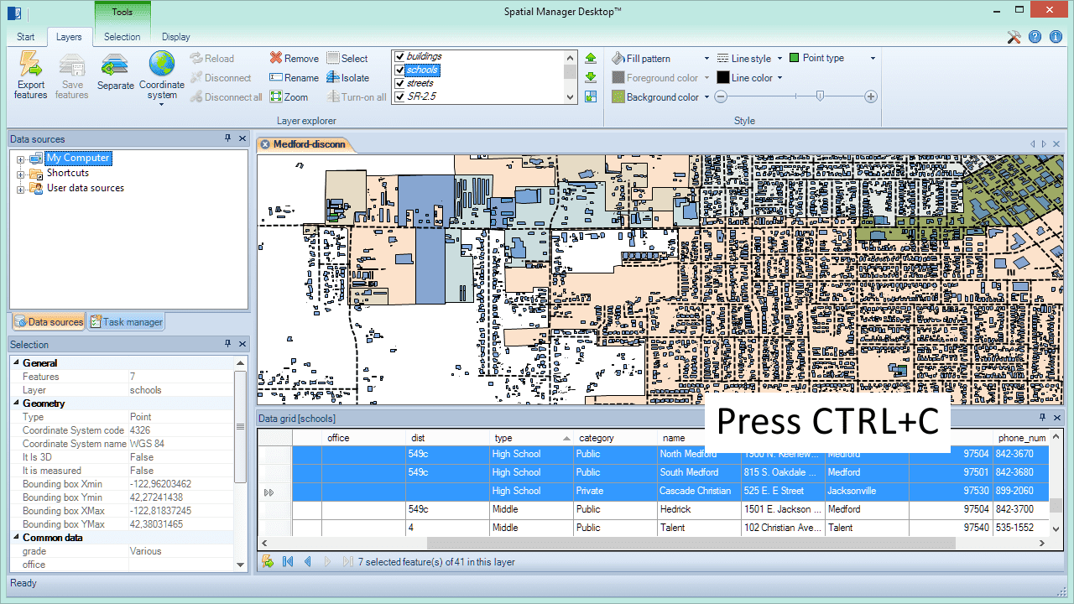The image size is (1074, 604).
Task: Select the Data sources panel tab
Action: (x=49, y=322)
